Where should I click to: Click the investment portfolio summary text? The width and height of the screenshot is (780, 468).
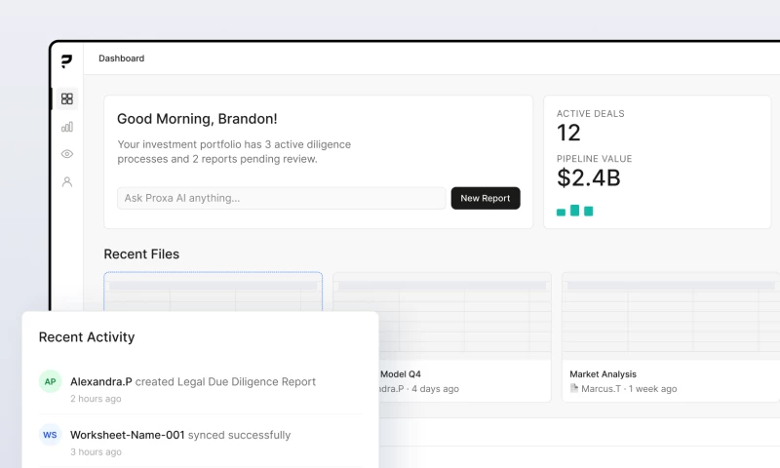234,152
